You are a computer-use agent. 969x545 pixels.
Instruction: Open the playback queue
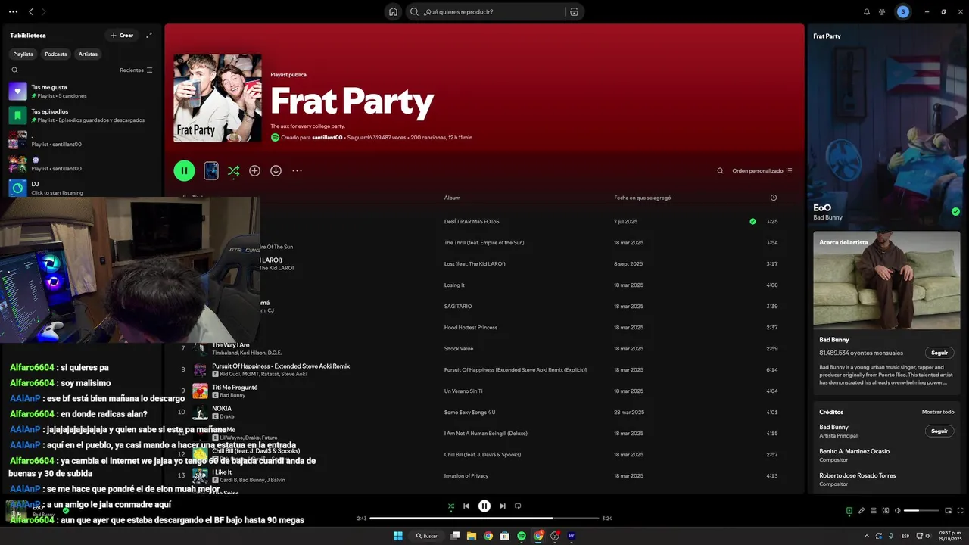[873, 511]
